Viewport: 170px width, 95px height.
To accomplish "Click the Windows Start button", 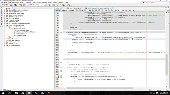I will click(3, 93).
